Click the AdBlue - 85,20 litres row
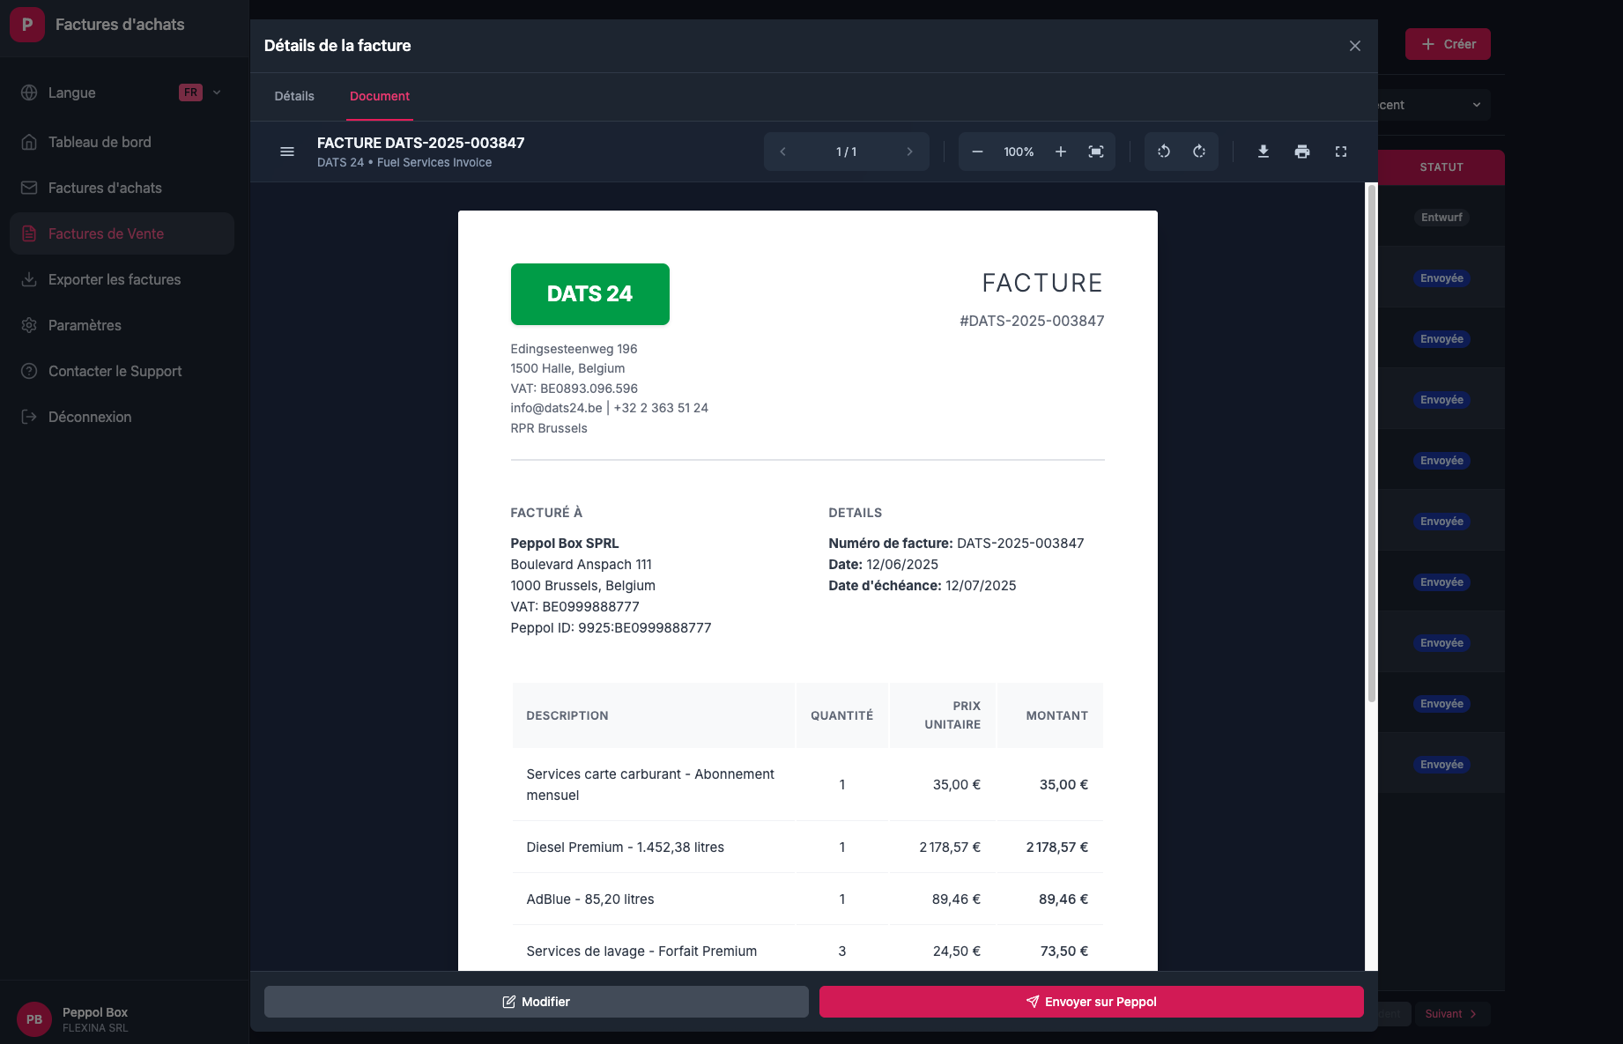Screen dimensions: 1623x1044 click(808, 900)
